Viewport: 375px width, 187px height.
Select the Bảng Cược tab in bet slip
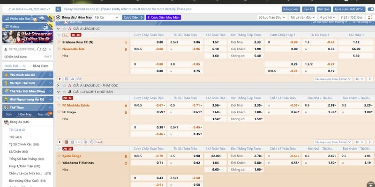tap(40, 66)
